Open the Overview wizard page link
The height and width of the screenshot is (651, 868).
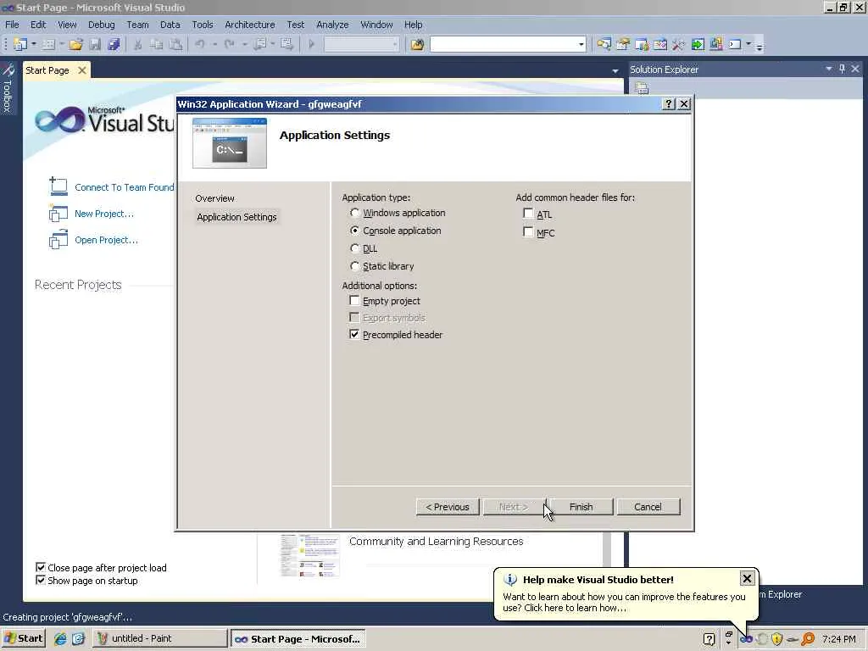click(x=214, y=198)
